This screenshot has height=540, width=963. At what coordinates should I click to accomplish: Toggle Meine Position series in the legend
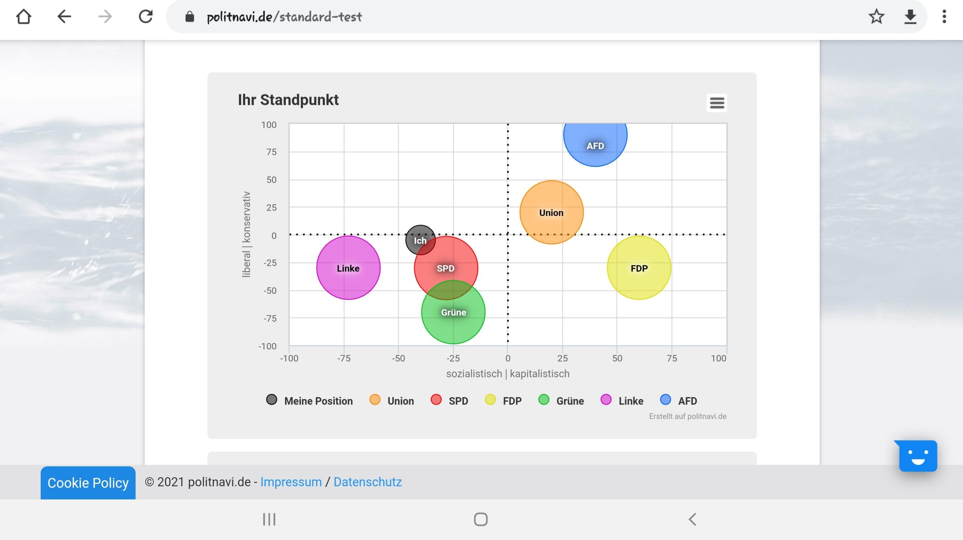[x=309, y=400]
